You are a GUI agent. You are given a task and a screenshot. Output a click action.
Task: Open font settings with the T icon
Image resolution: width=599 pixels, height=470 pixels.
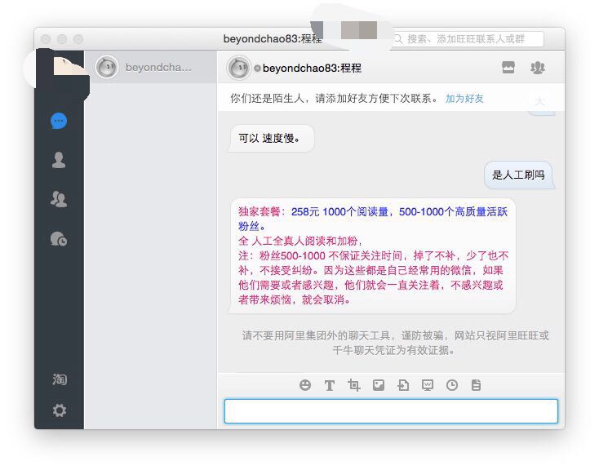click(x=330, y=385)
